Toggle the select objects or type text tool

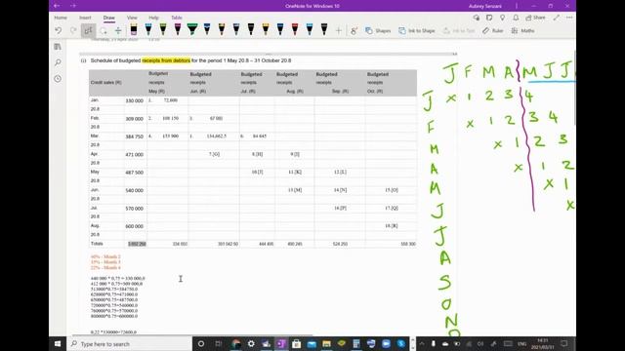click(88, 30)
